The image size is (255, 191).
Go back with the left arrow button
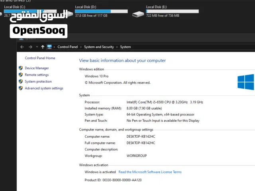point(22,47)
